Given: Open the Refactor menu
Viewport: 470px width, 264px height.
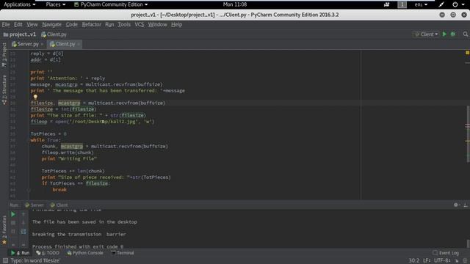Looking at the screenshot, I should tap(91, 24).
